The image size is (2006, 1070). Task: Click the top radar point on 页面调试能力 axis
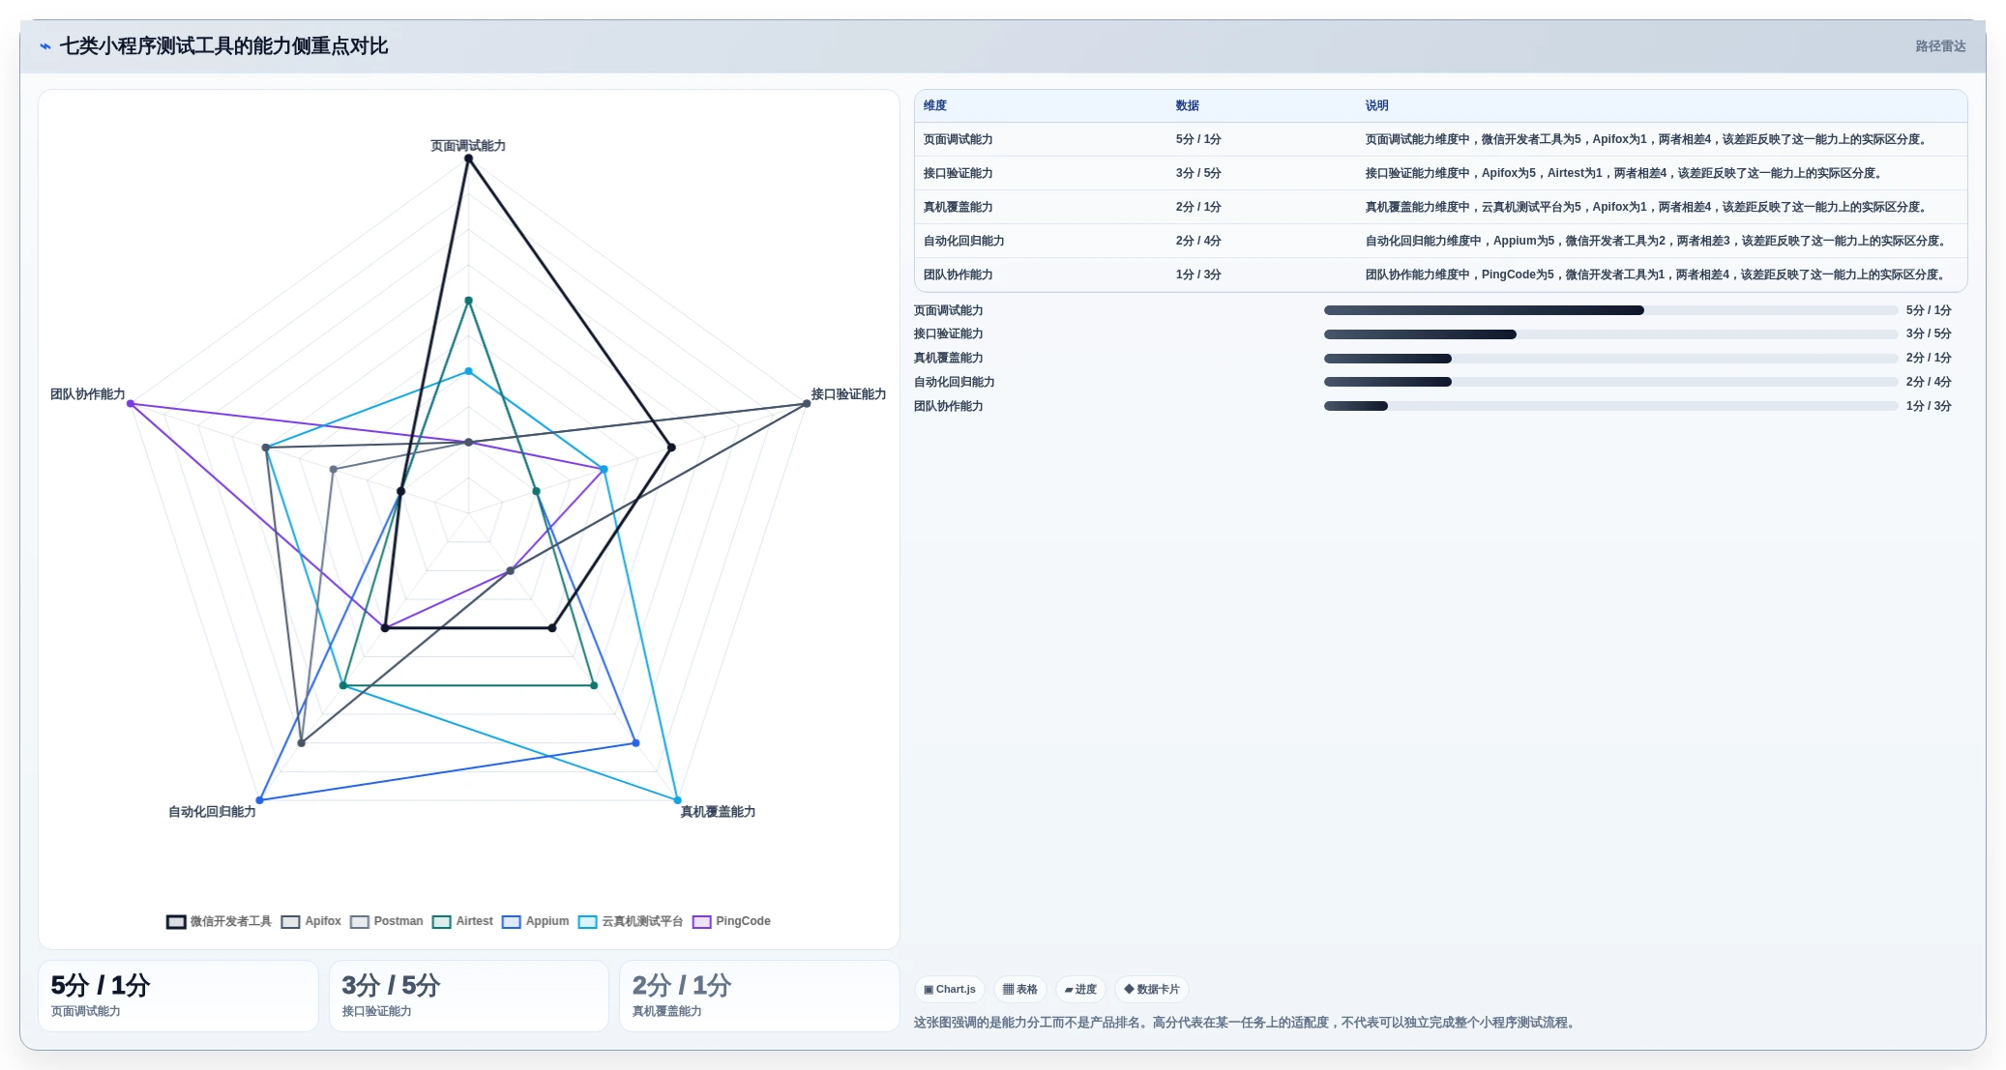pyautogui.click(x=468, y=159)
